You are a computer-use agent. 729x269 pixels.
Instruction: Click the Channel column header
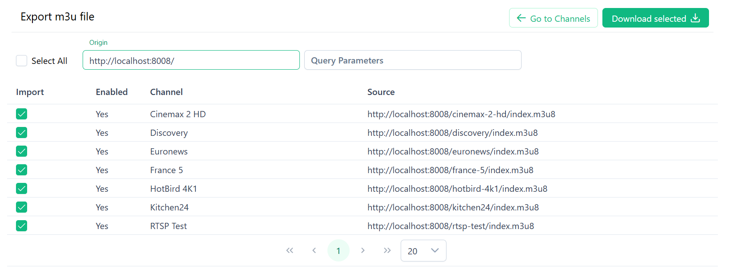[166, 92]
